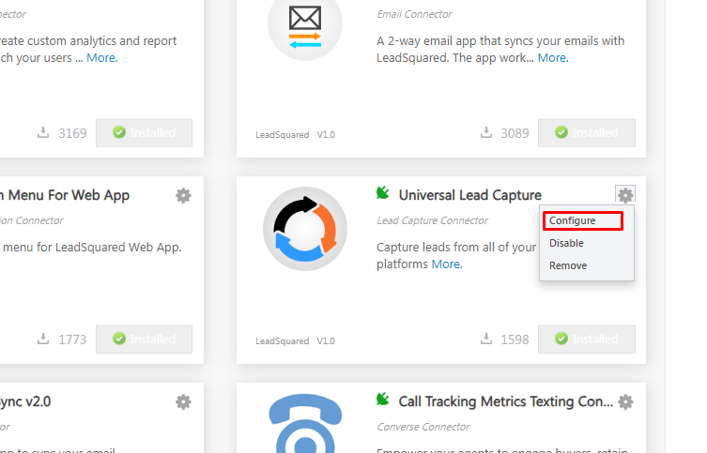Click LeadSquared V1.0 label on Universal Lead Capture card
This screenshot has width=707, height=453.
[296, 340]
